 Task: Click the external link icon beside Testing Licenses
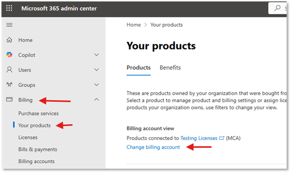coord(222,138)
